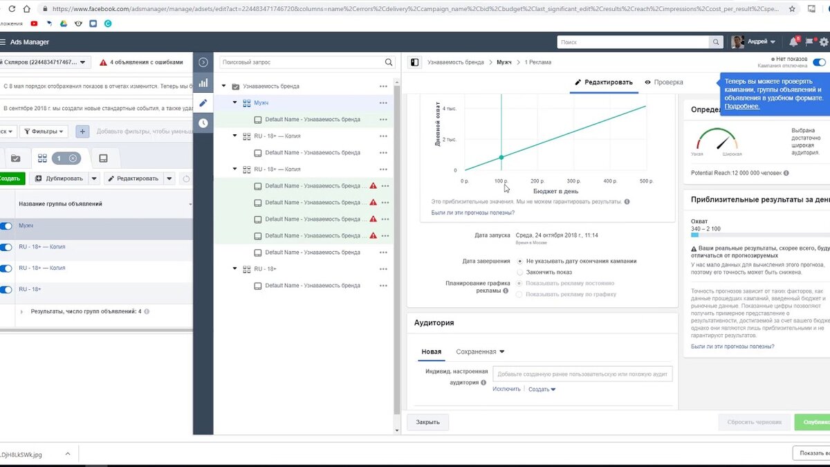The width and height of the screenshot is (830, 467).
Task: Click the notifications bell icon
Action: pos(793,42)
